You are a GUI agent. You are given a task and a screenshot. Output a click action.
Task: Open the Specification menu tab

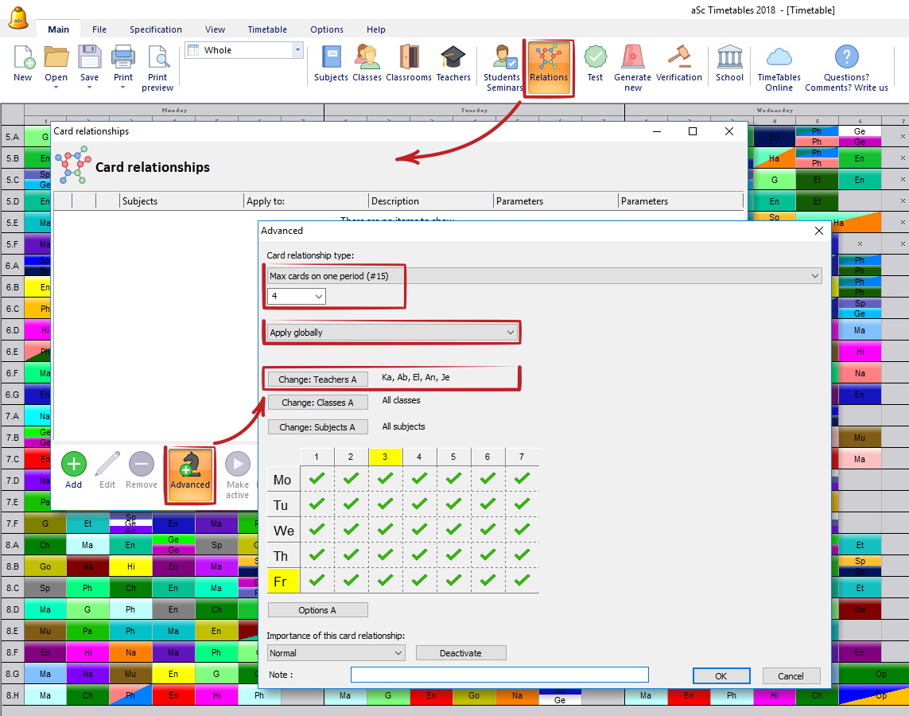pos(156,29)
